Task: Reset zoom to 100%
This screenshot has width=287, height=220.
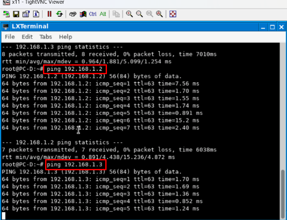Action: pyautogui.click(x=149, y=14)
